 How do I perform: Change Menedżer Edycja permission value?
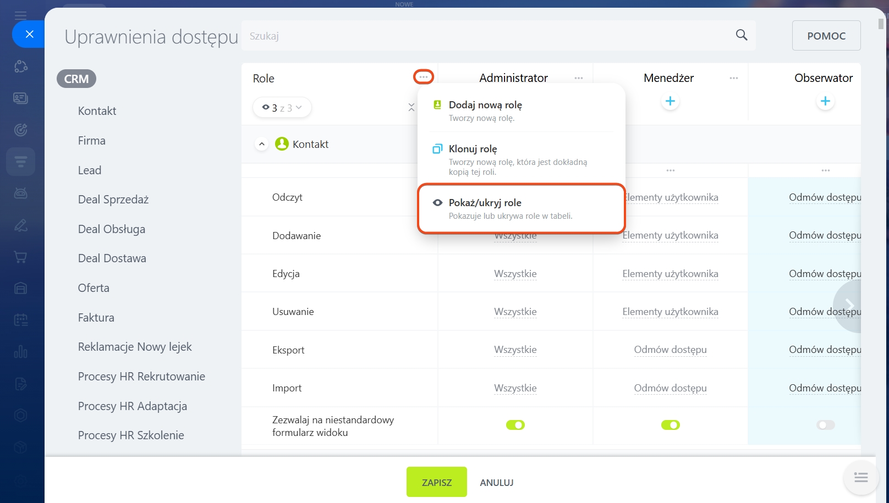(x=670, y=274)
